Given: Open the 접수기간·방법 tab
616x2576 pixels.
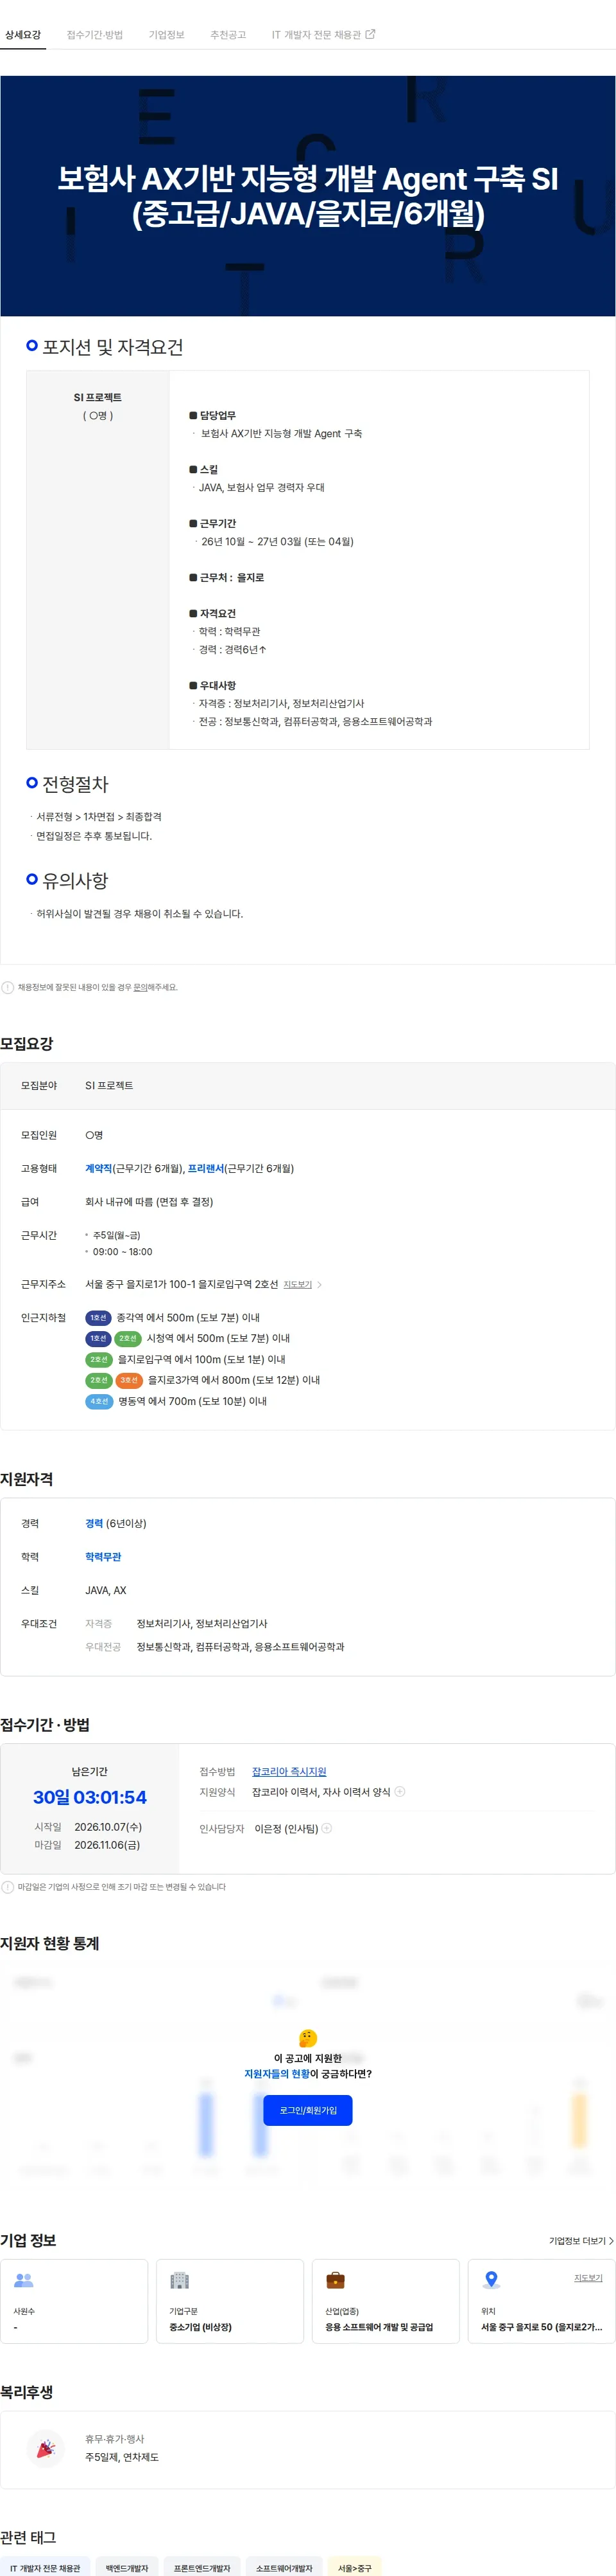Looking at the screenshot, I should [95, 35].
